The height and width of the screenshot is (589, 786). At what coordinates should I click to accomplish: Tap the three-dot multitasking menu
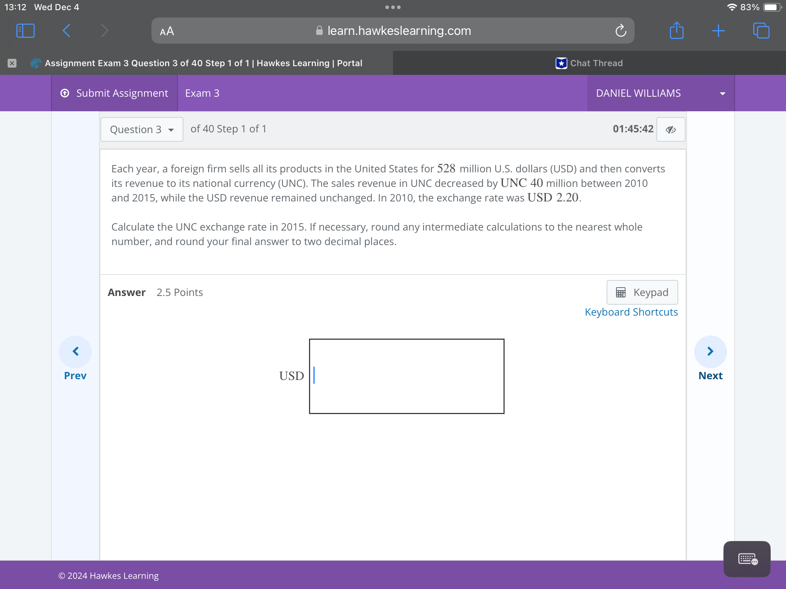pos(393,7)
